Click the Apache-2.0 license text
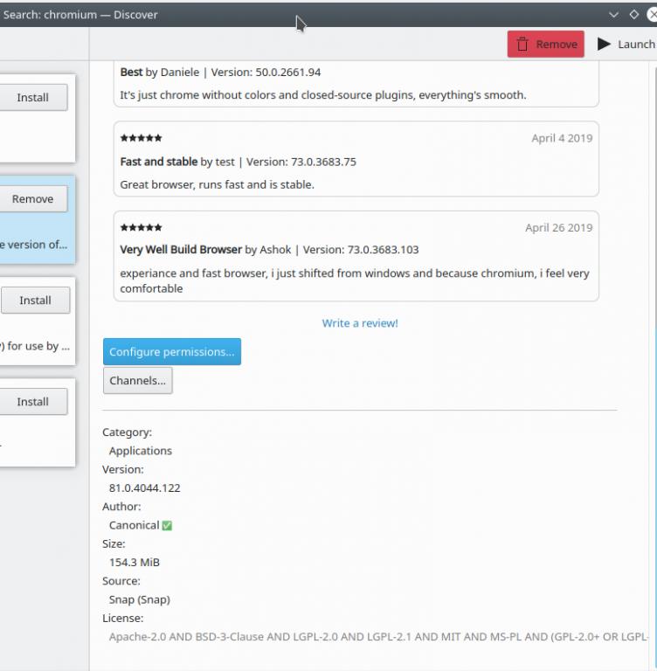The image size is (657, 671). pos(378,637)
